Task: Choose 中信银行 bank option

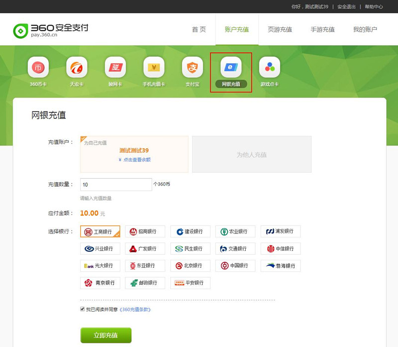Action: click(x=281, y=248)
